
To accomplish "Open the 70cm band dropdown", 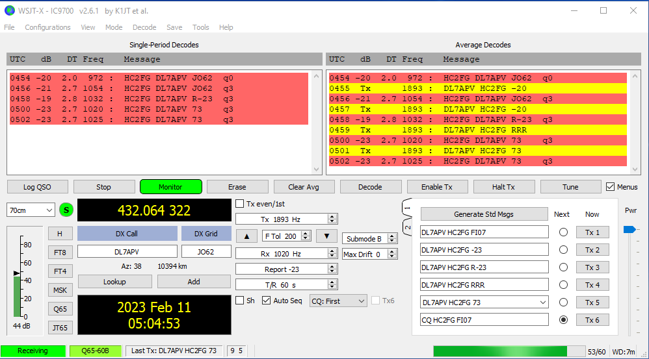I will 31,210.
